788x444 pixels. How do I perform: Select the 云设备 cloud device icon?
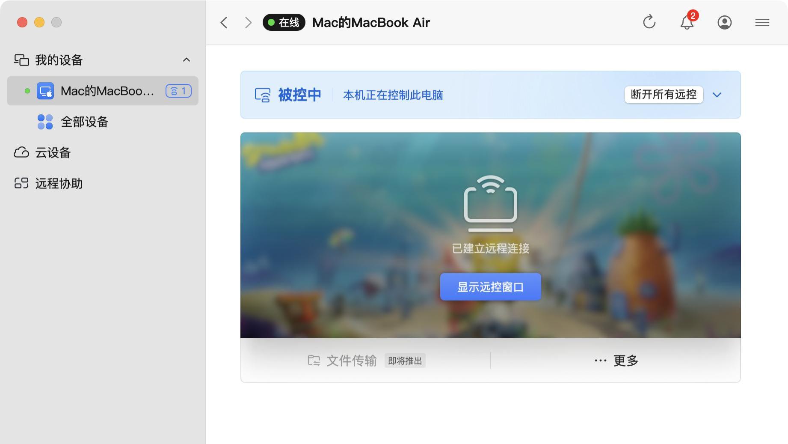click(21, 152)
